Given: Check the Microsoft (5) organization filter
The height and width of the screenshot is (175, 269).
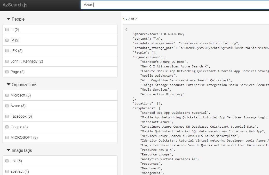Looking at the screenshot, I should pyautogui.click(x=7, y=95).
